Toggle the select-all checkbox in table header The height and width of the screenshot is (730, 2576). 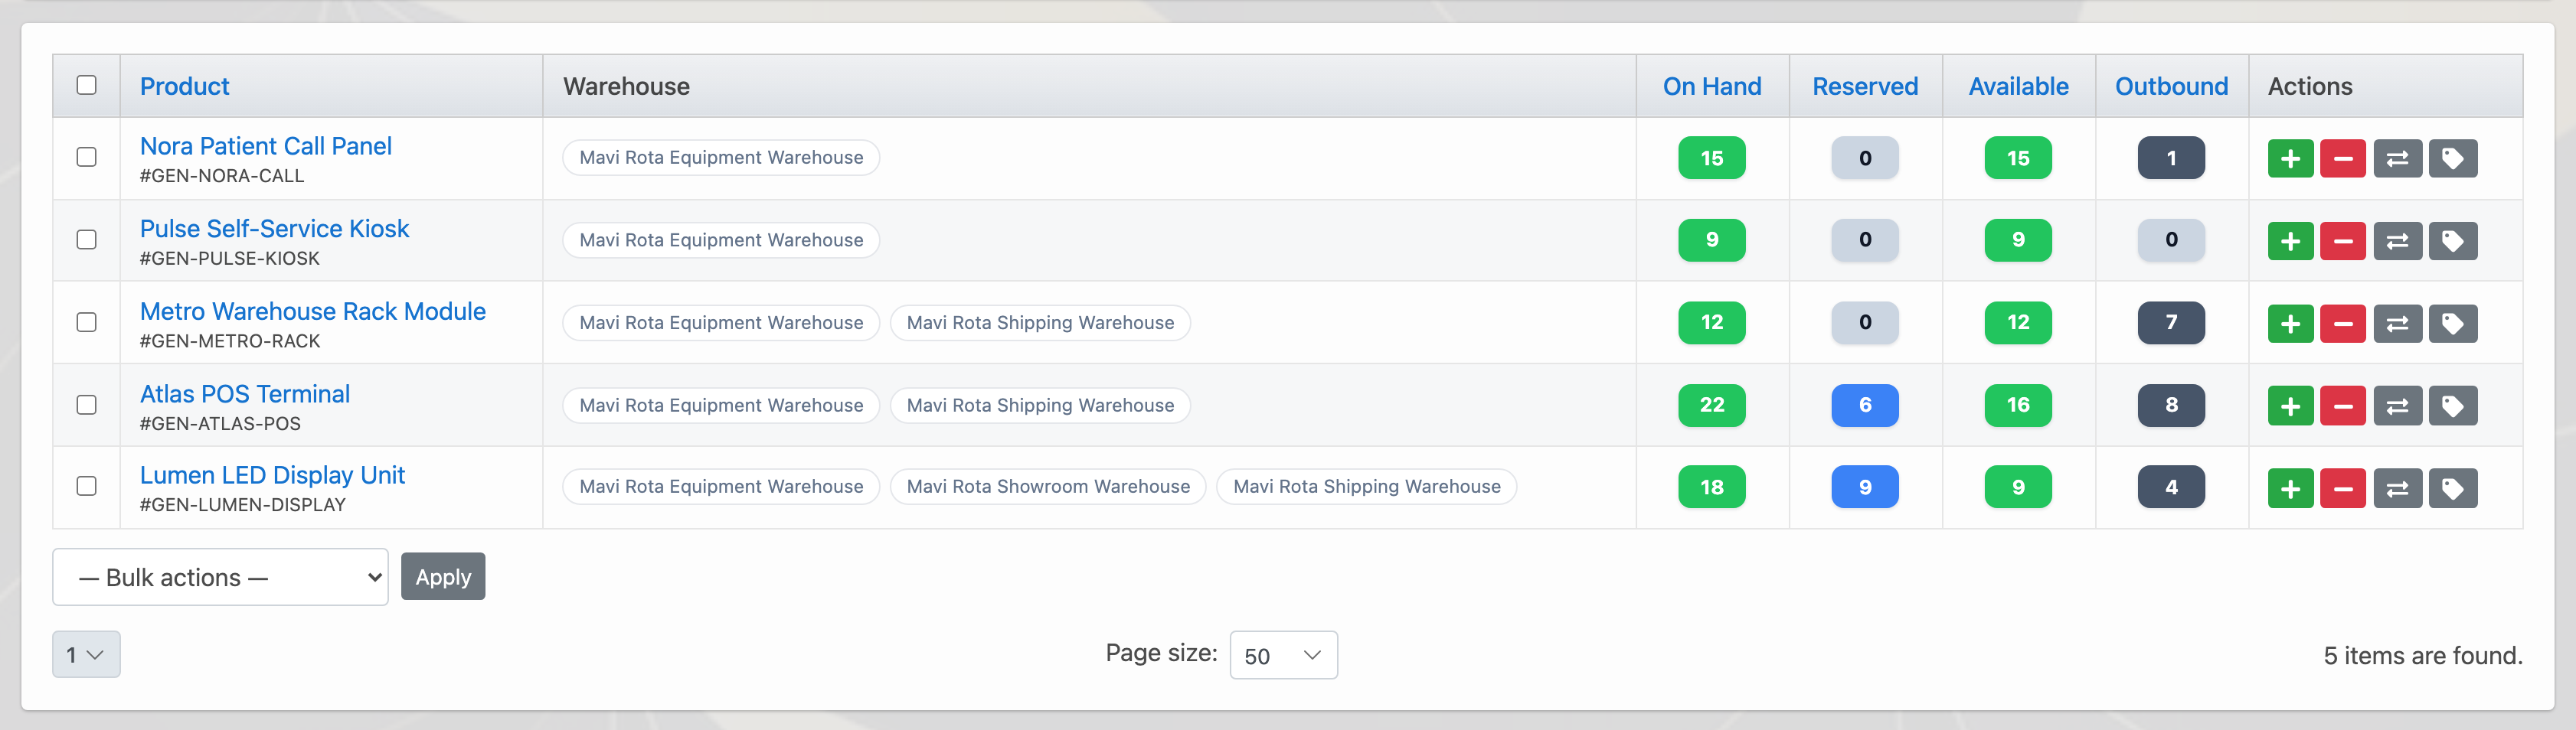87,85
